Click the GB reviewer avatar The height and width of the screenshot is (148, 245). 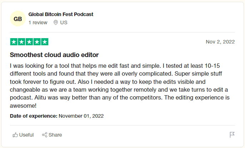(x=18, y=19)
